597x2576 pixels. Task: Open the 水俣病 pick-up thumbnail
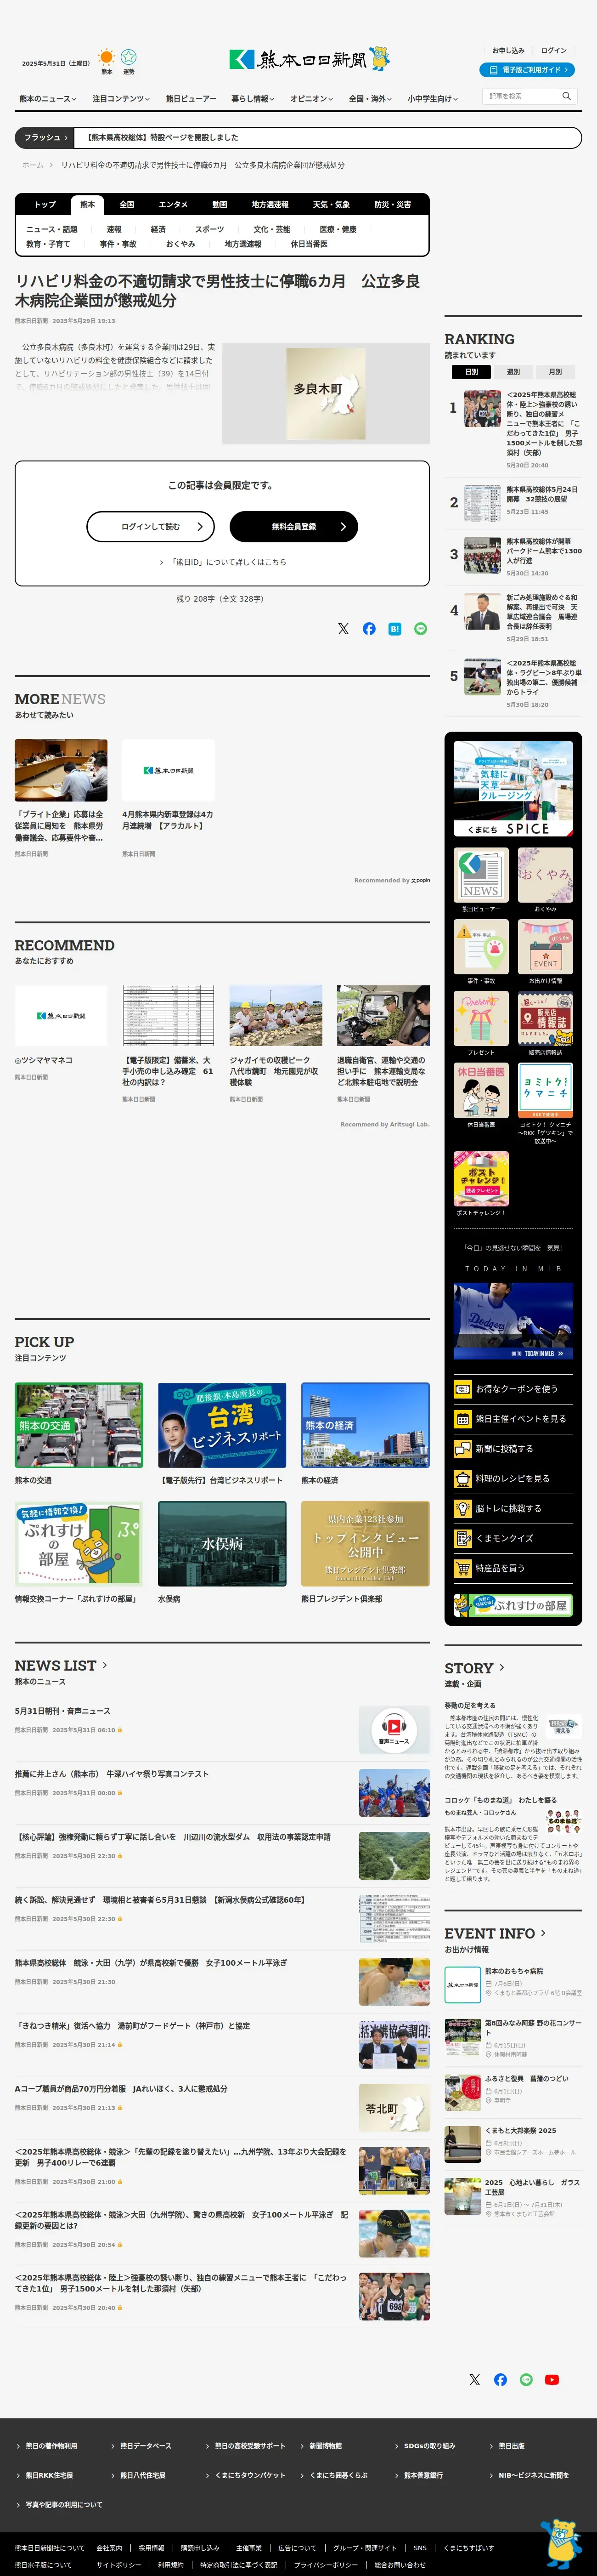tap(222, 1543)
